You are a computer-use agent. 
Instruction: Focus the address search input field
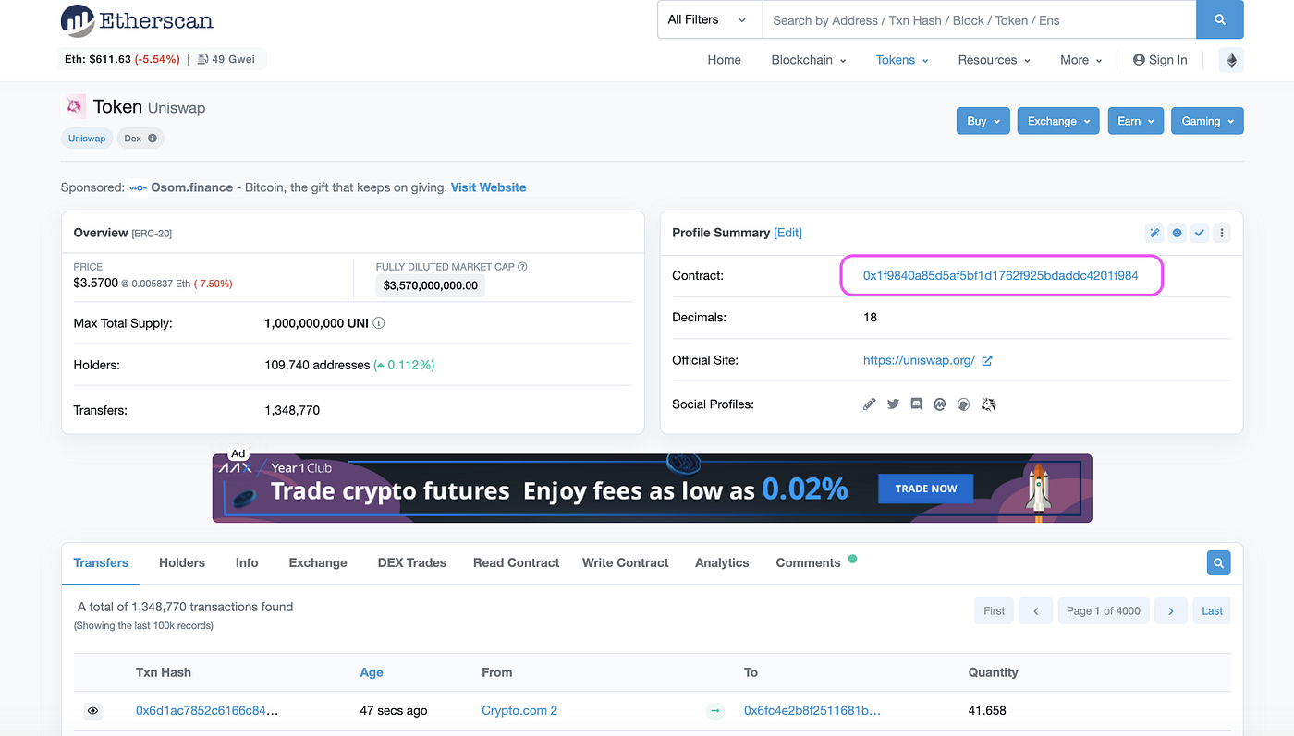point(979,19)
